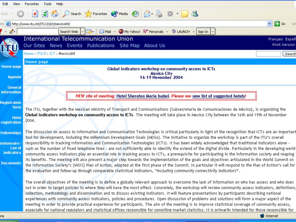Open Documents sidebar link
Image resolution: width=296 pixels, height=222 pixels.
pos(11,163)
